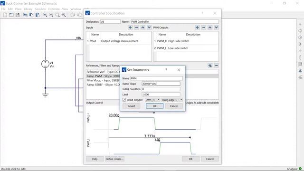This screenshot has width=304, height=171.
Task: Click Help in Controller Specification dialog
Action: click(x=95, y=159)
